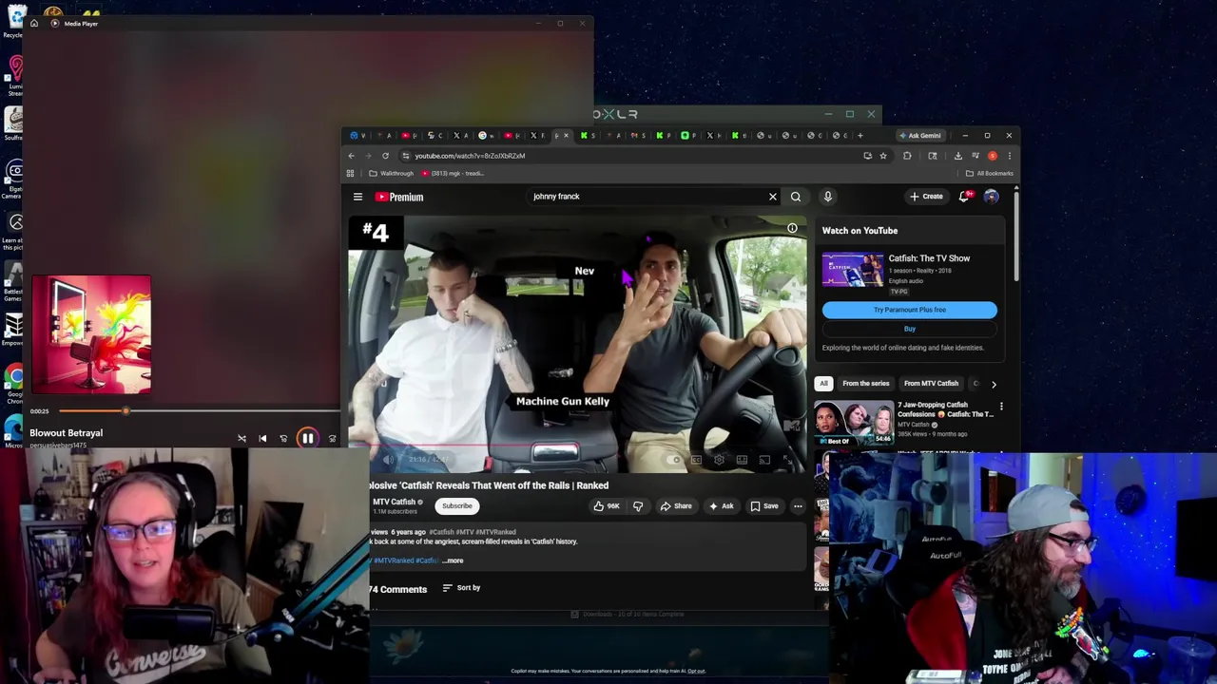The height and width of the screenshot is (684, 1217).
Task: Share the video
Action: [x=676, y=506]
